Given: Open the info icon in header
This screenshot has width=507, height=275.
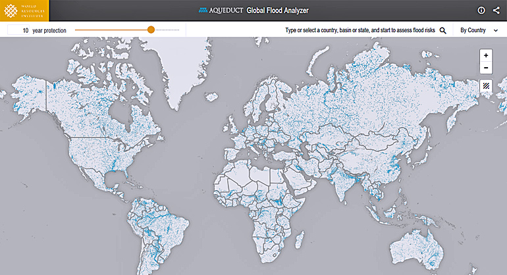Looking at the screenshot, I should pyautogui.click(x=481, y=11).
